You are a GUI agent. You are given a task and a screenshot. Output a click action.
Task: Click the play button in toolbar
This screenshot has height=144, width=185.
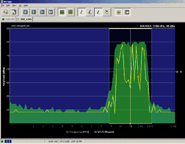(34, 12)
